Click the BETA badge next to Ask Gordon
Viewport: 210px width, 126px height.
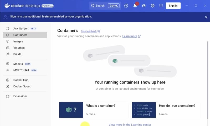(x=33, y=29)
